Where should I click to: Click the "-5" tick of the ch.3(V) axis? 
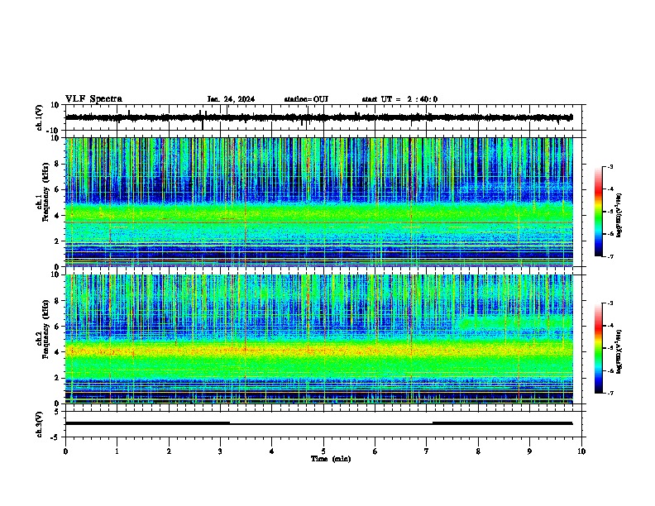(55, 437)
